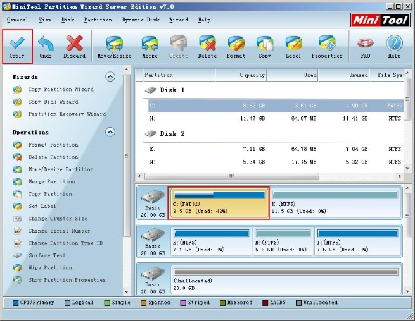Click the Unallocated legend color swatch
The height and width of the screenshot is (321, 415).
click(x=298, y=303)
